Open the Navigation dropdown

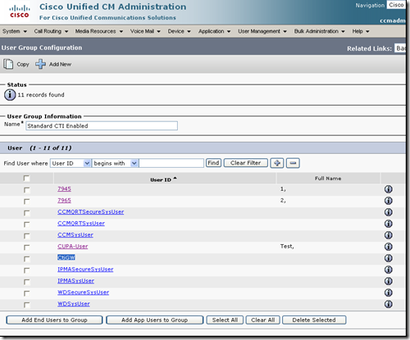pos(396,5)
